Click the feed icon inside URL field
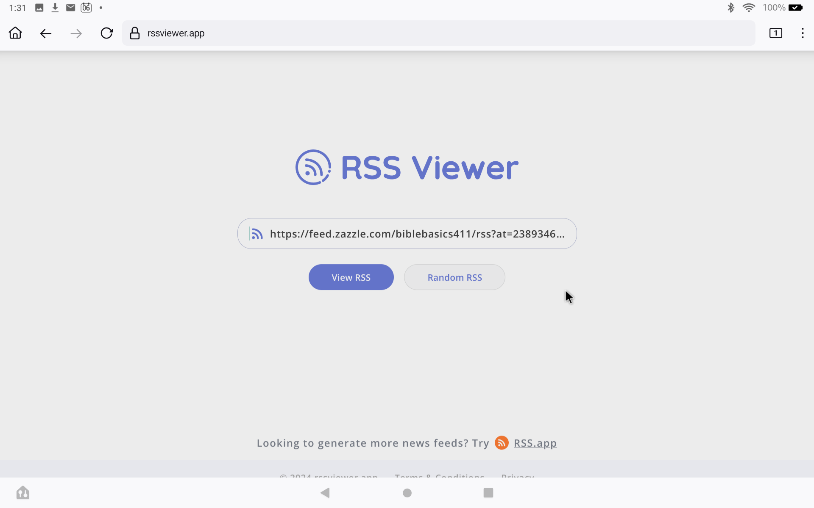 click(x=257, y=234)
